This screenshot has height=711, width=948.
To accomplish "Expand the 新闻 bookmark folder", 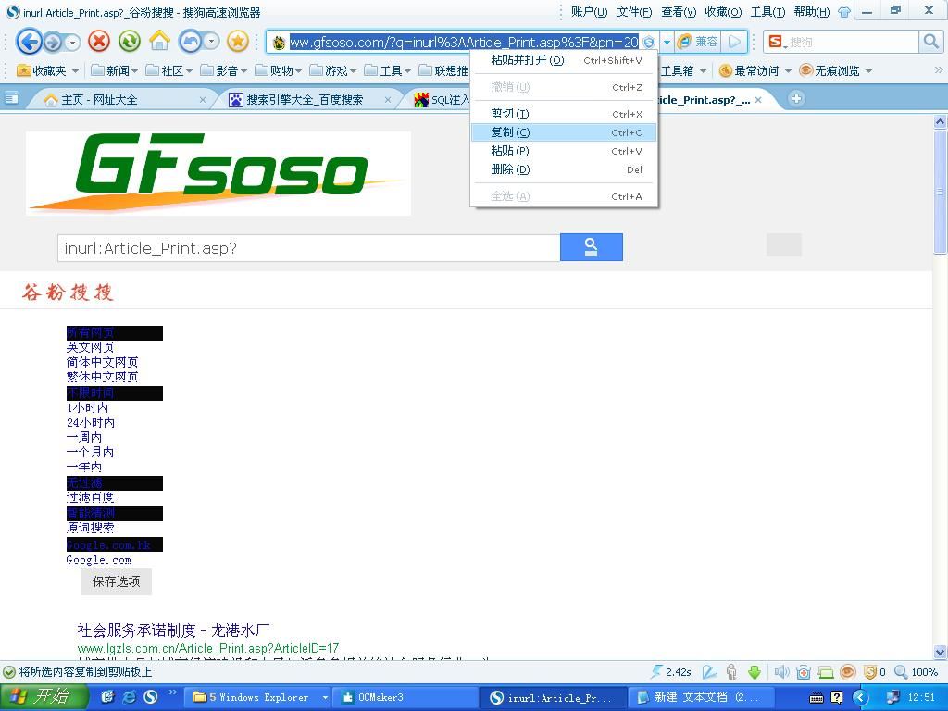I will (x=114, y=70).
